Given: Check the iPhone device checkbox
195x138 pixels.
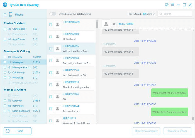Looking at the screenshot, I should (5, 15).
